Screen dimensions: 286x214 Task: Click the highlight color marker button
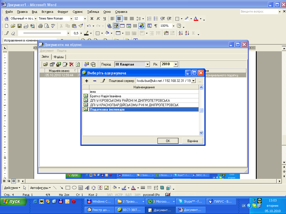coord(186,18)
